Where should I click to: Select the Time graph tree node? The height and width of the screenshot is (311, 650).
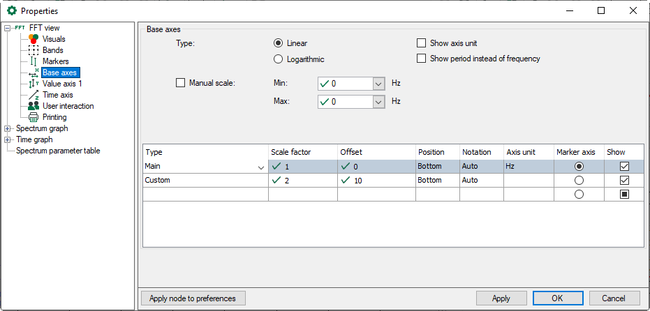pos(34,139)
